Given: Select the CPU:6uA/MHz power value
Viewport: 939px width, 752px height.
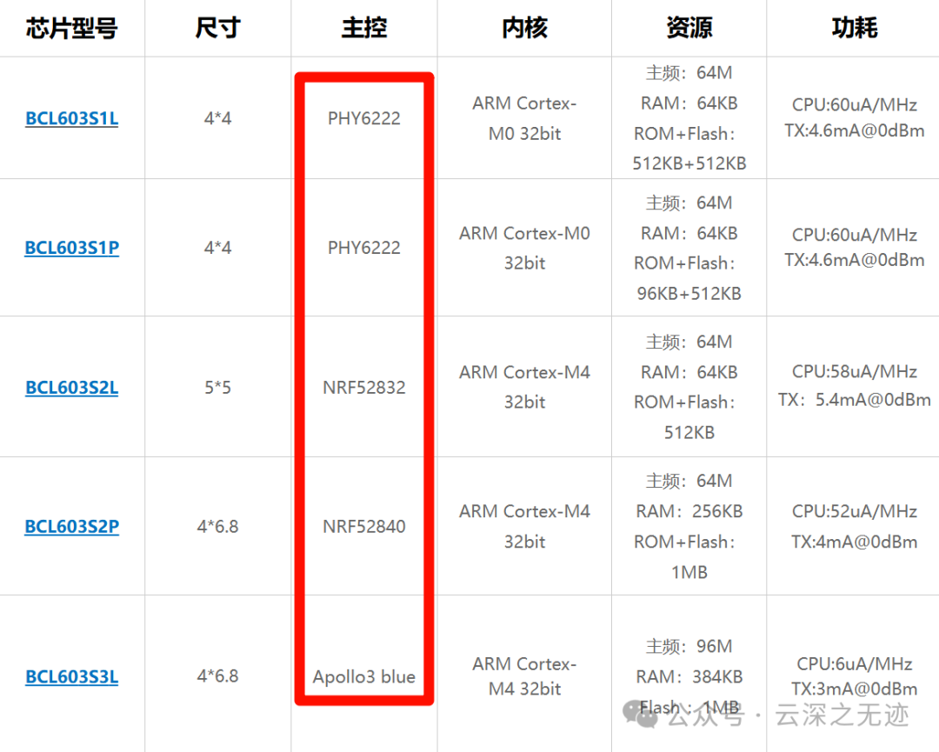Looking at the screenshot, I should click(x=855, y=664).
